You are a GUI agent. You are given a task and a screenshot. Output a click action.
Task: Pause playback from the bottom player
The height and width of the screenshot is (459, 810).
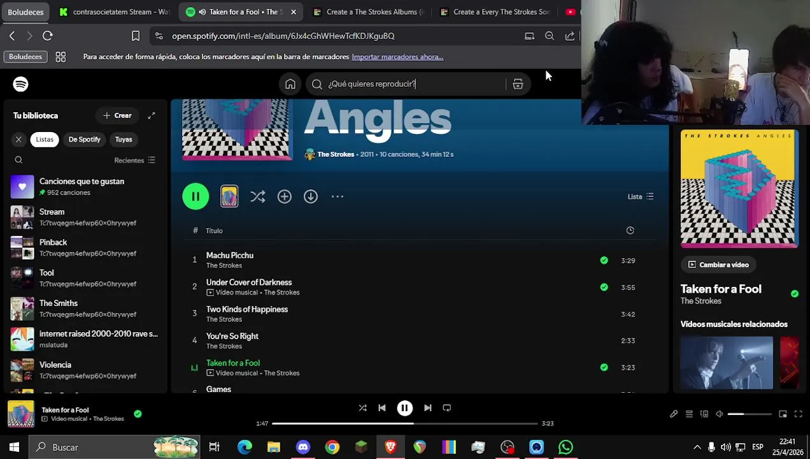[405, 408]
